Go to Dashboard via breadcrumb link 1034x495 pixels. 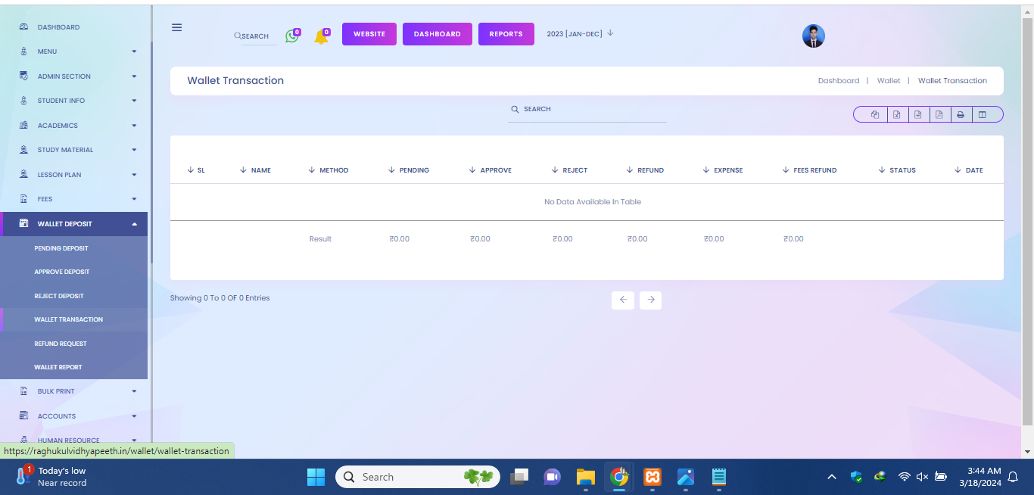(x=838, y=81)
